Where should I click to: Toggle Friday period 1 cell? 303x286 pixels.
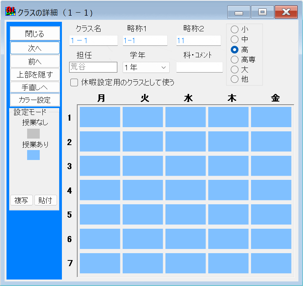(x=271, y=117)
